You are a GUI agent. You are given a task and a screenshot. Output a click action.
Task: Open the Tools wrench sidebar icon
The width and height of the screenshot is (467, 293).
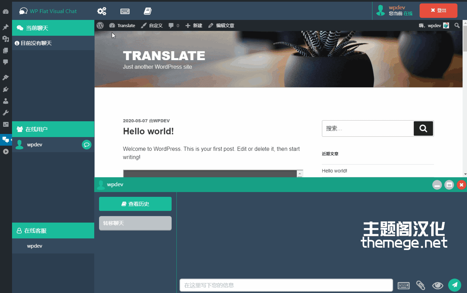click(6, 113)
